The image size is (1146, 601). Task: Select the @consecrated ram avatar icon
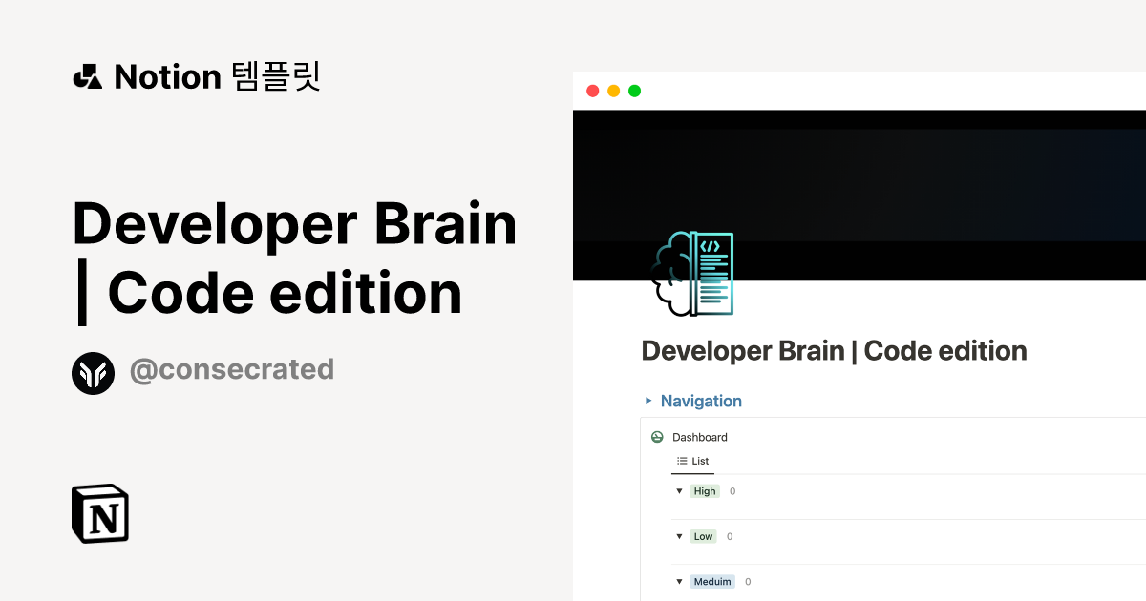point(93,372)
